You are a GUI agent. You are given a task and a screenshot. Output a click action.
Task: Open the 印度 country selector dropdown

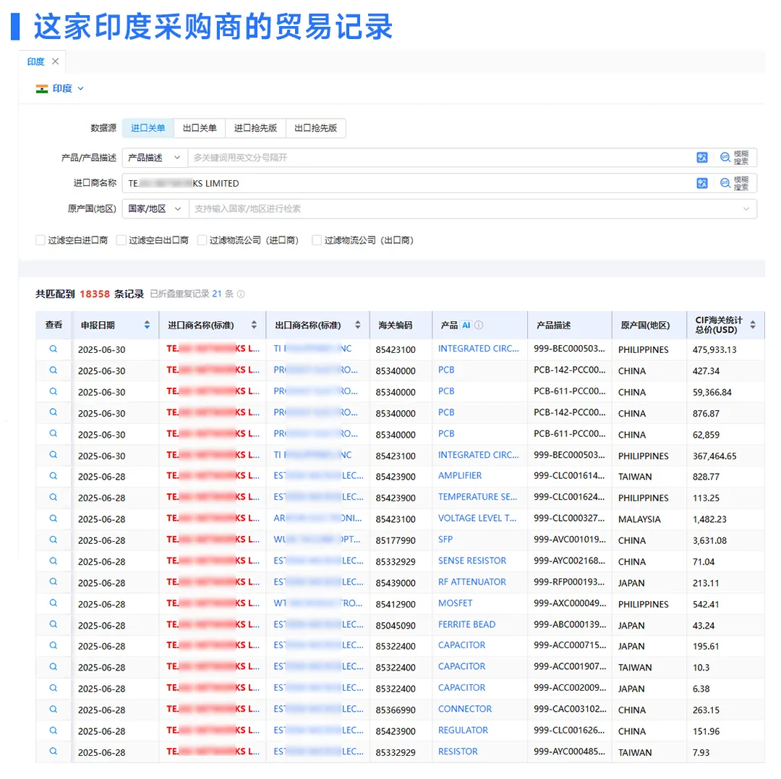pyautogui.click(x=60, y=89)
